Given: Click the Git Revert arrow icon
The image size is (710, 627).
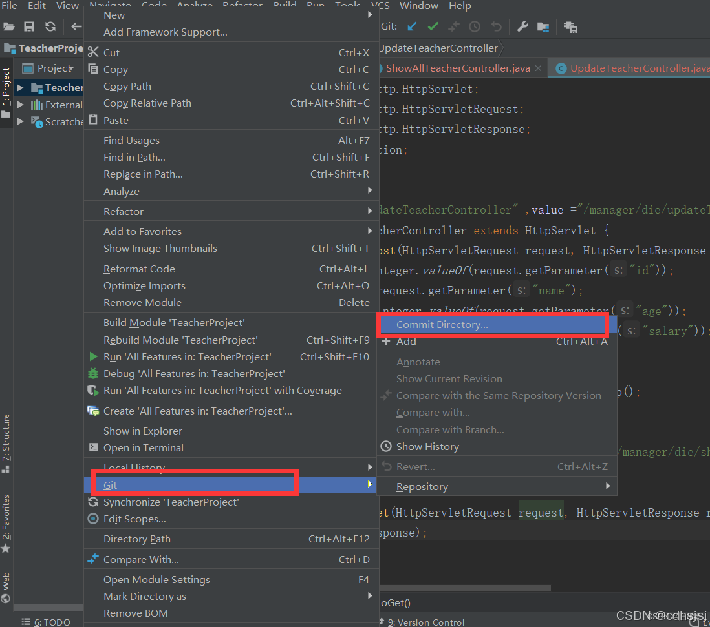Looking at the screenshot, I should tap(496, 26).
